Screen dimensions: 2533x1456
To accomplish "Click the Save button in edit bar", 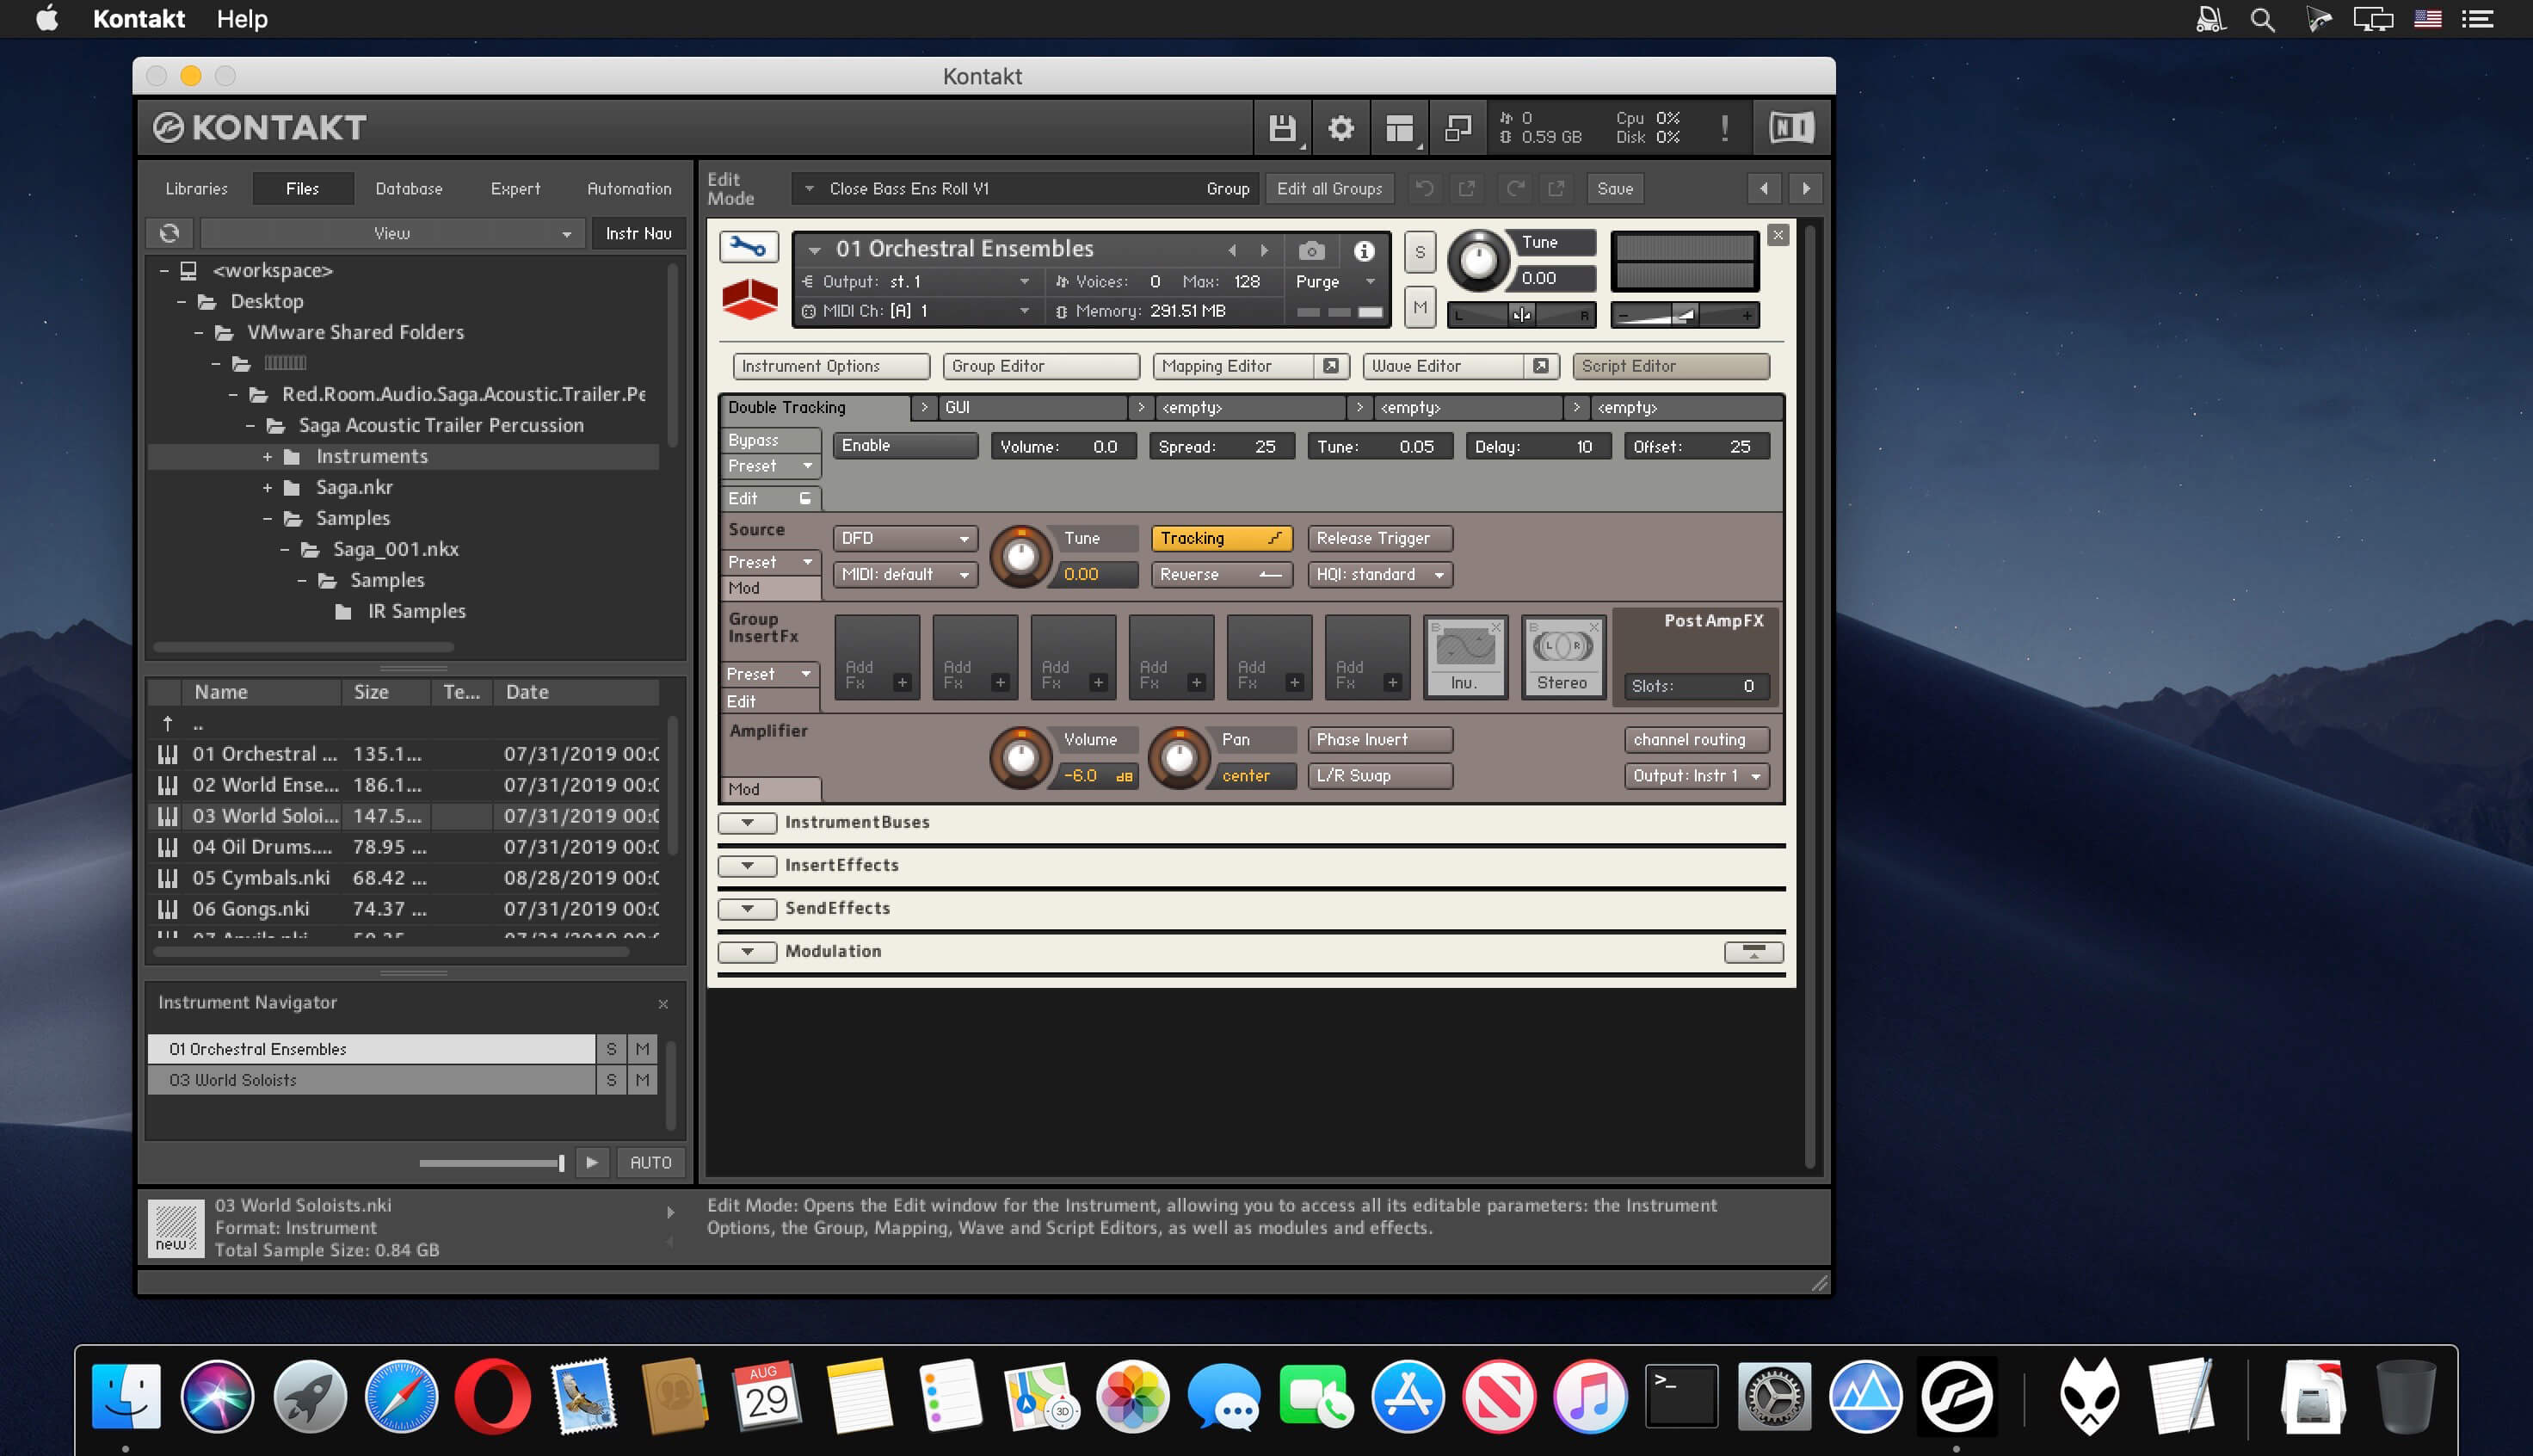I will click(1614, 188).
